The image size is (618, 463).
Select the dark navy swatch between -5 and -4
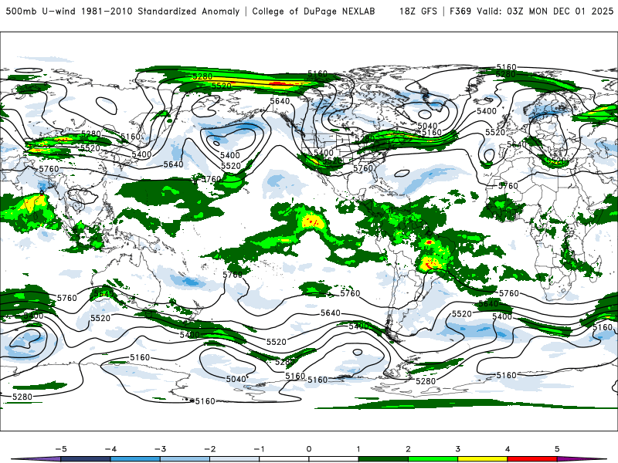pyautogui.click(x=86, y=459)
